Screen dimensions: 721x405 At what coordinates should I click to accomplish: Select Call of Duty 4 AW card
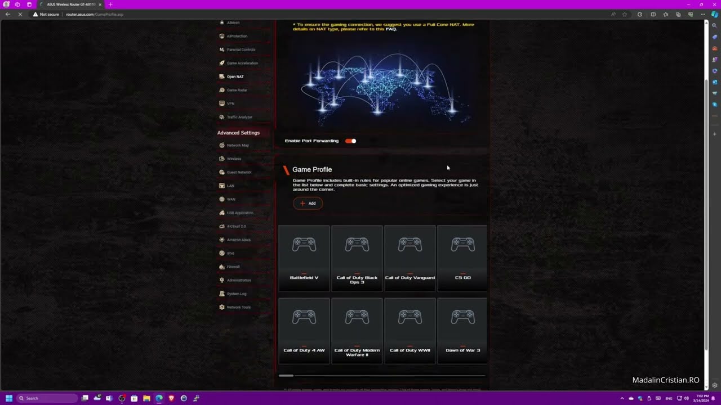point(304,331)
